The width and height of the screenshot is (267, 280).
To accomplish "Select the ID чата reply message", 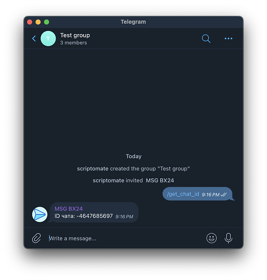I will click(94, 212).
